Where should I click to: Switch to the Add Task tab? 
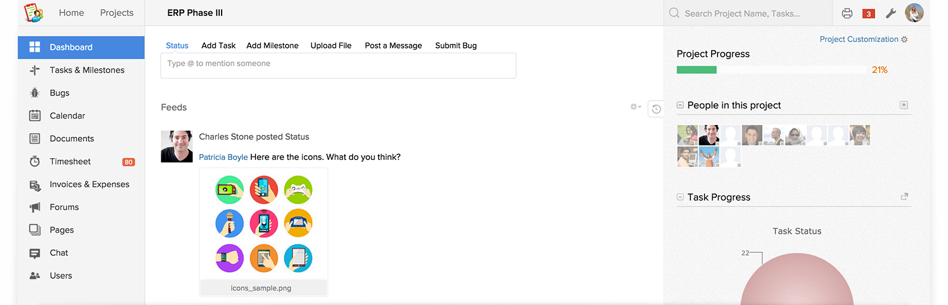[219, 46]
